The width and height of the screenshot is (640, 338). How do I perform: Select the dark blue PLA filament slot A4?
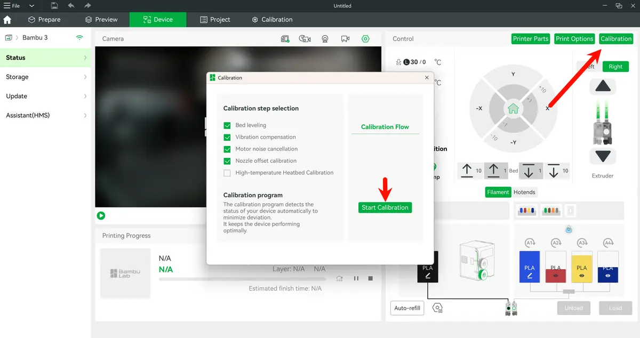607,267
